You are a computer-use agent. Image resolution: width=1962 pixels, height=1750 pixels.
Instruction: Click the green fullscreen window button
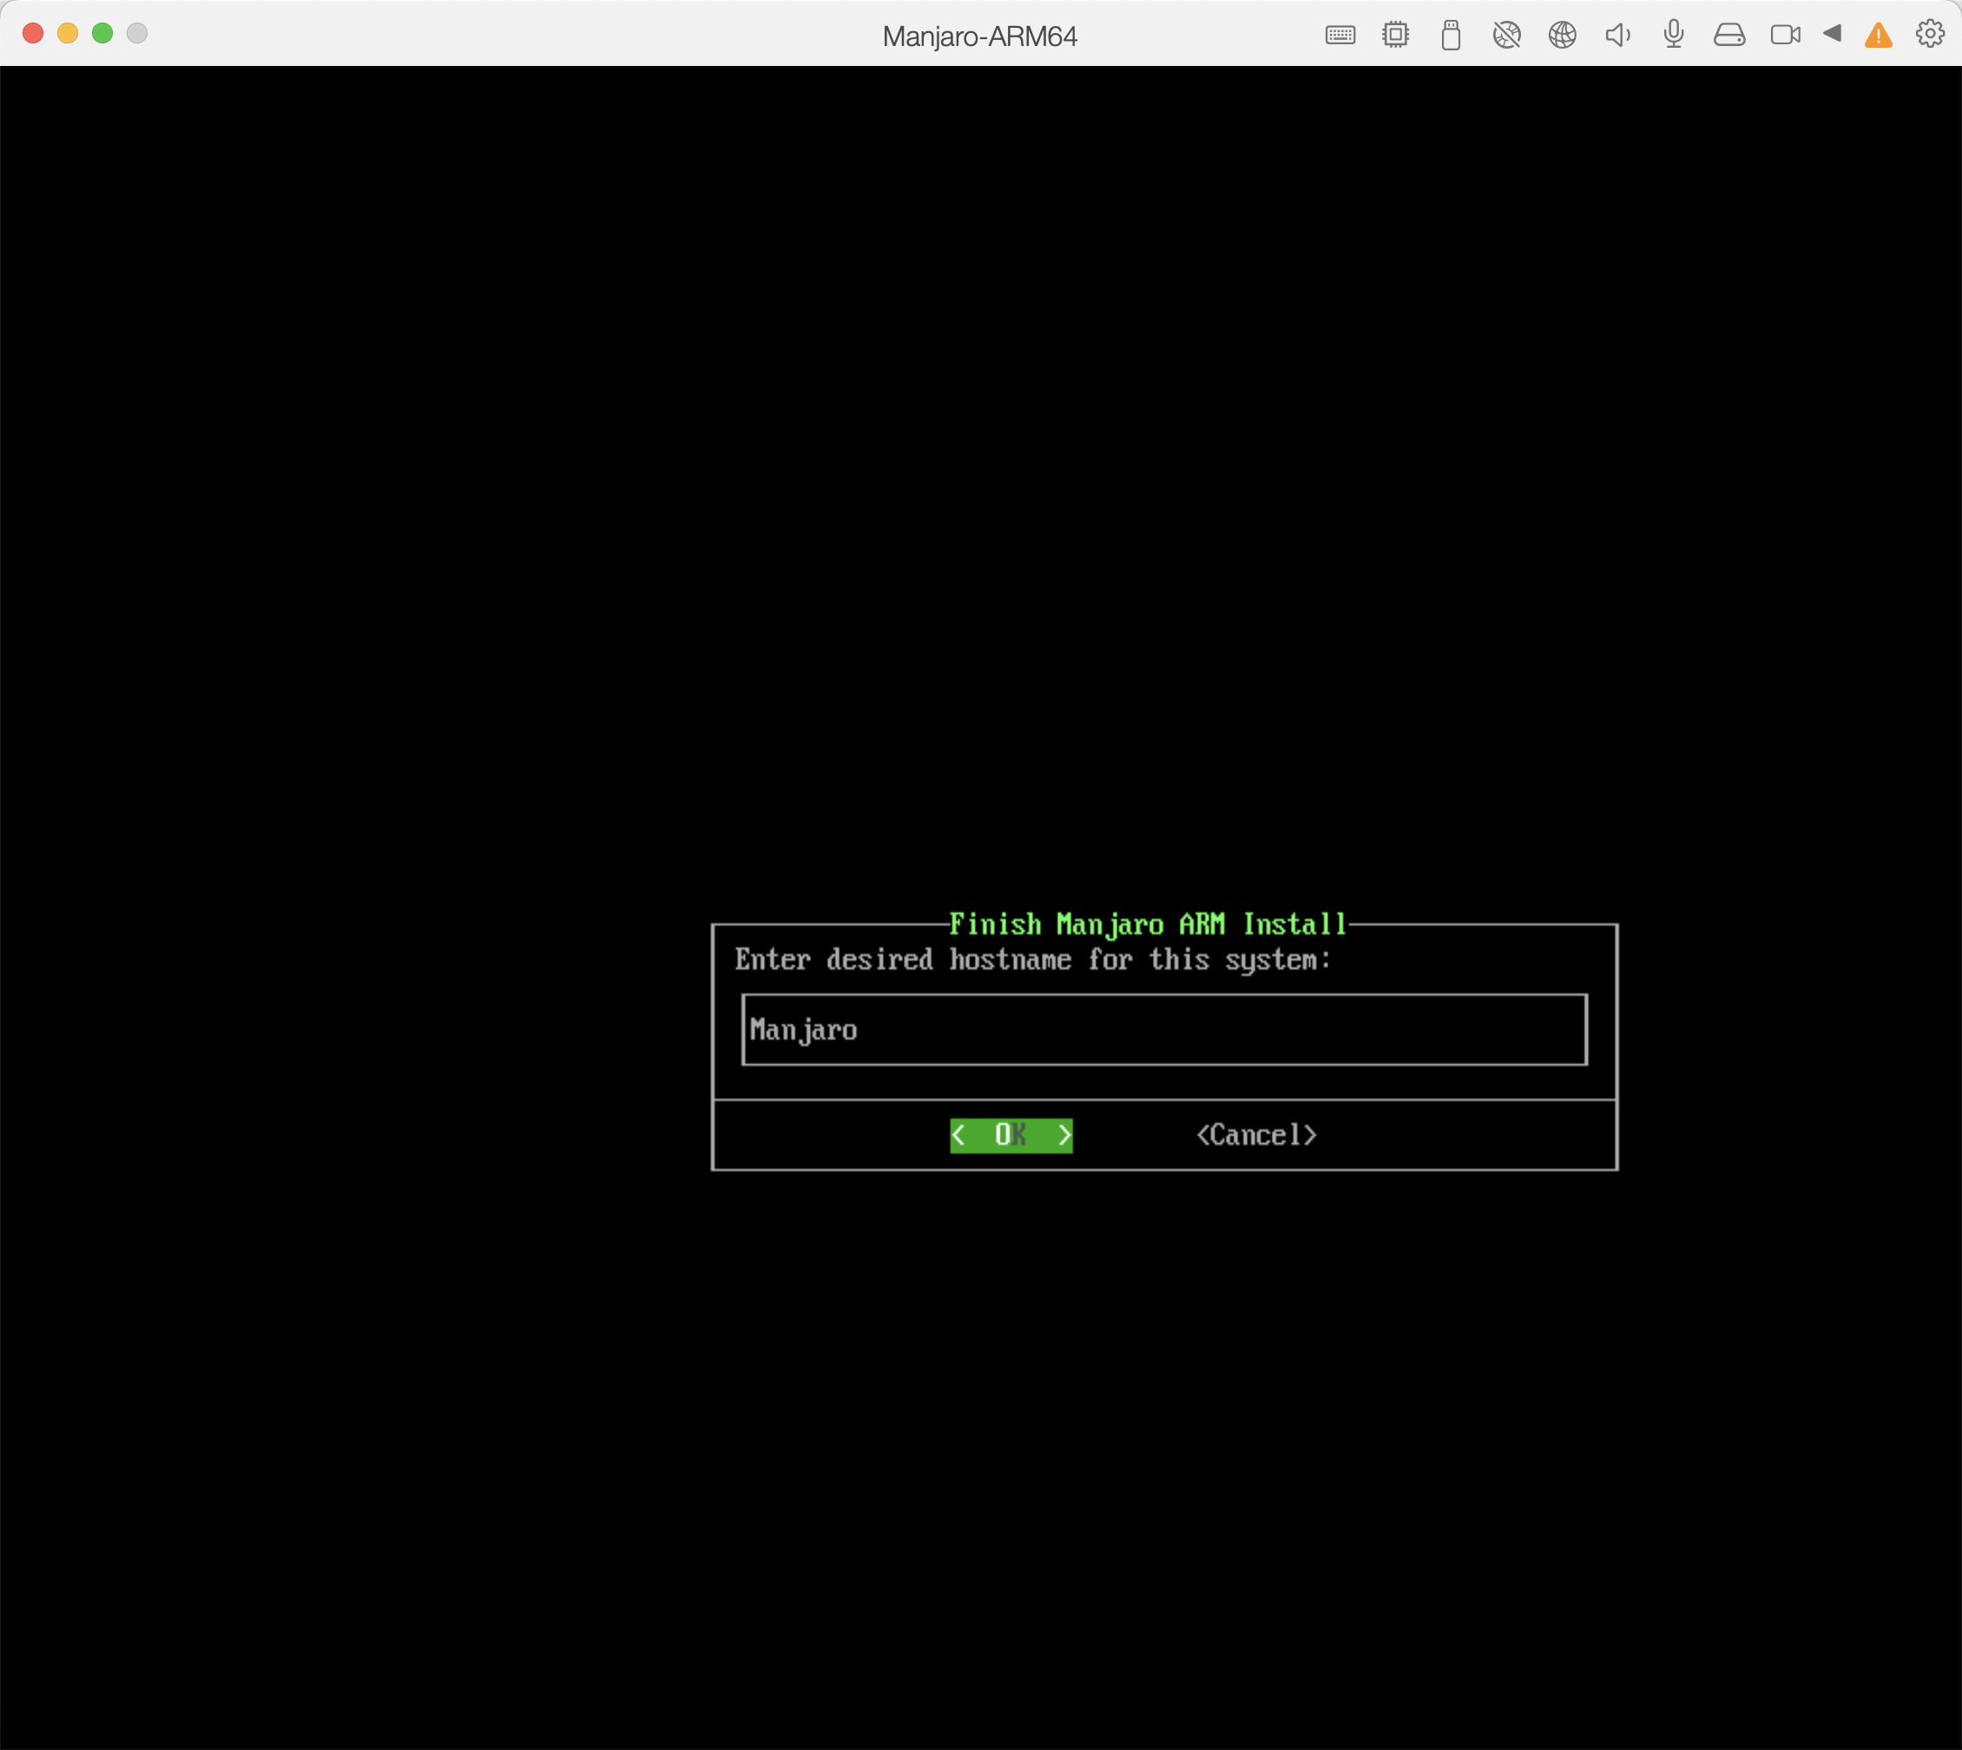(x=102, y=33)
